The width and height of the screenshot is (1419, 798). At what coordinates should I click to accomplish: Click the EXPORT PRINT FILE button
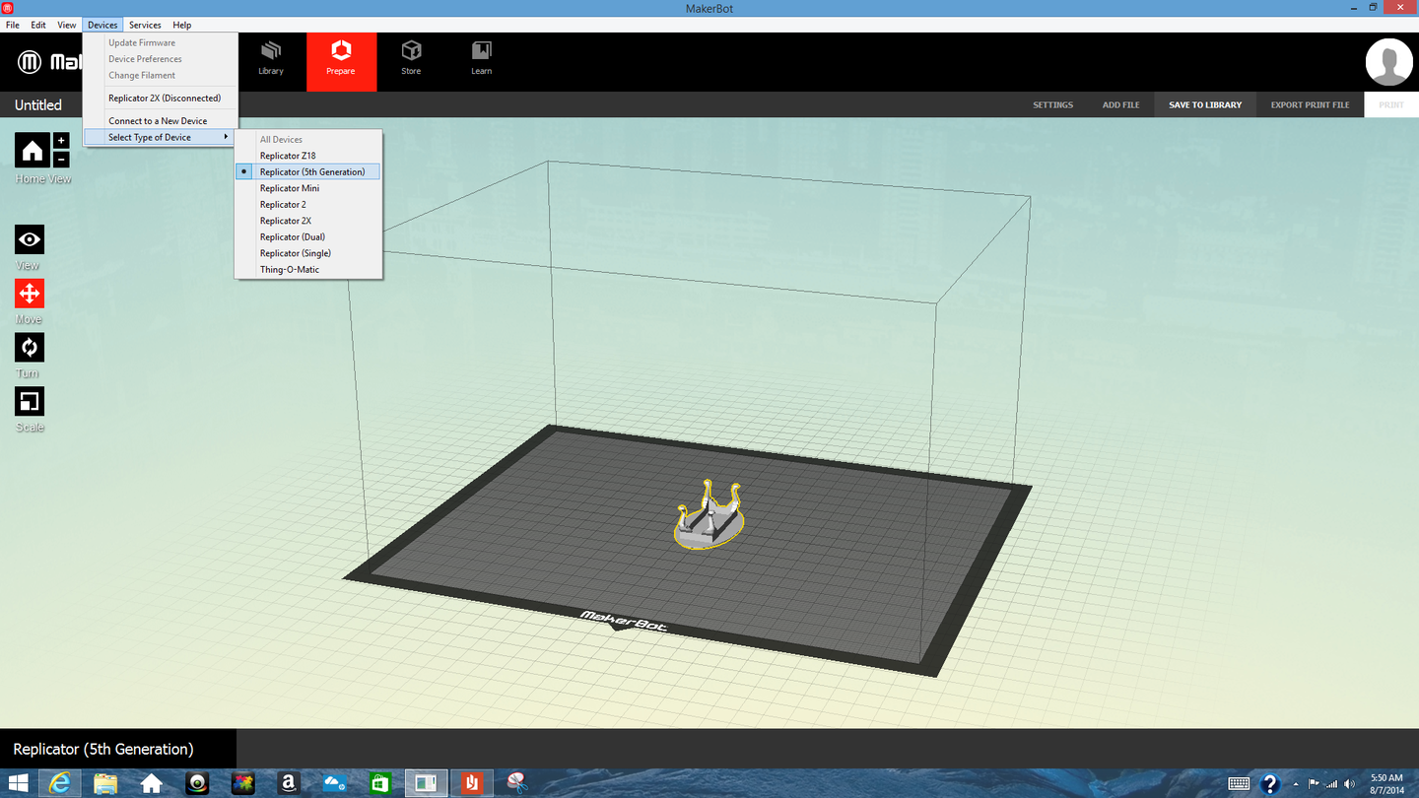point(1309,103)
